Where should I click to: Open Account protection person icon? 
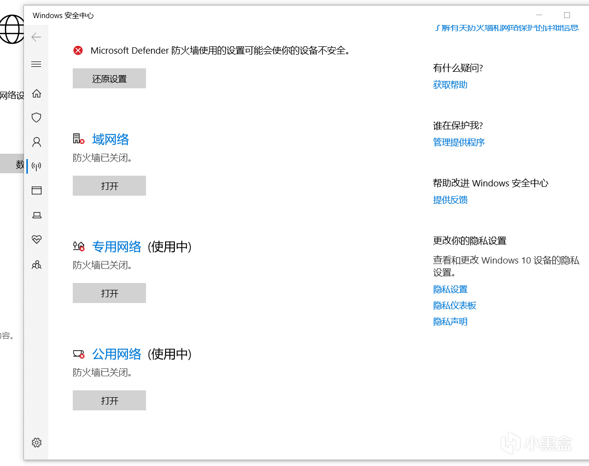(x=36, y=142)
